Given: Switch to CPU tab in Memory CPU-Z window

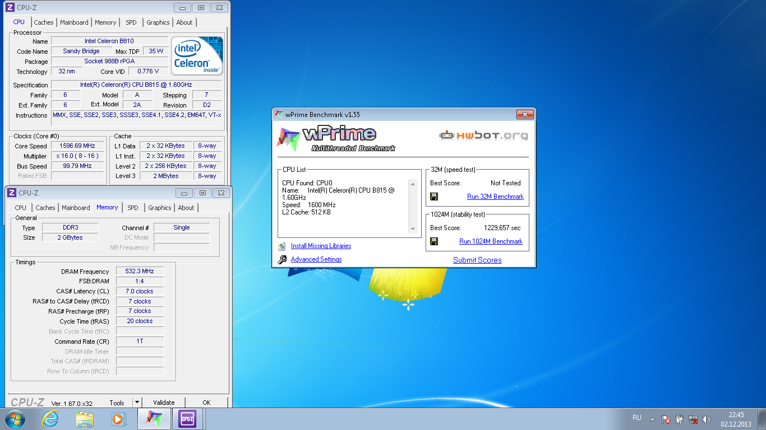Looking at the screenshot, I should point(20,208).
